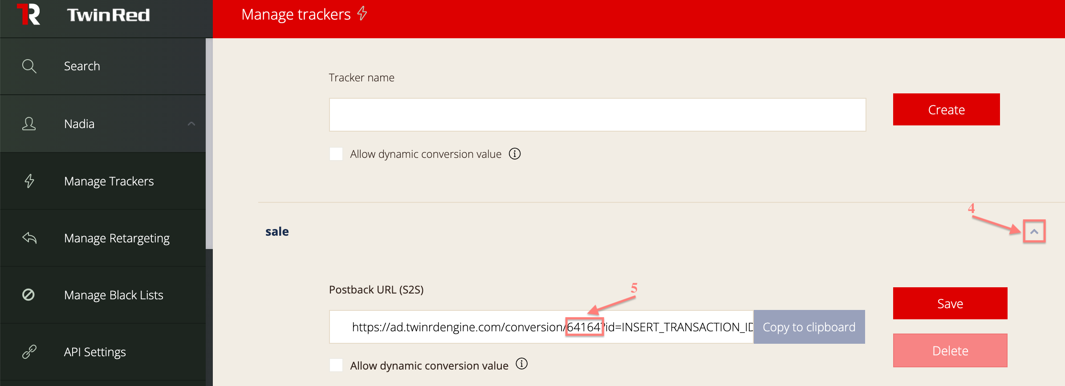Click the TwinRed logo icon

click(28, 14)
